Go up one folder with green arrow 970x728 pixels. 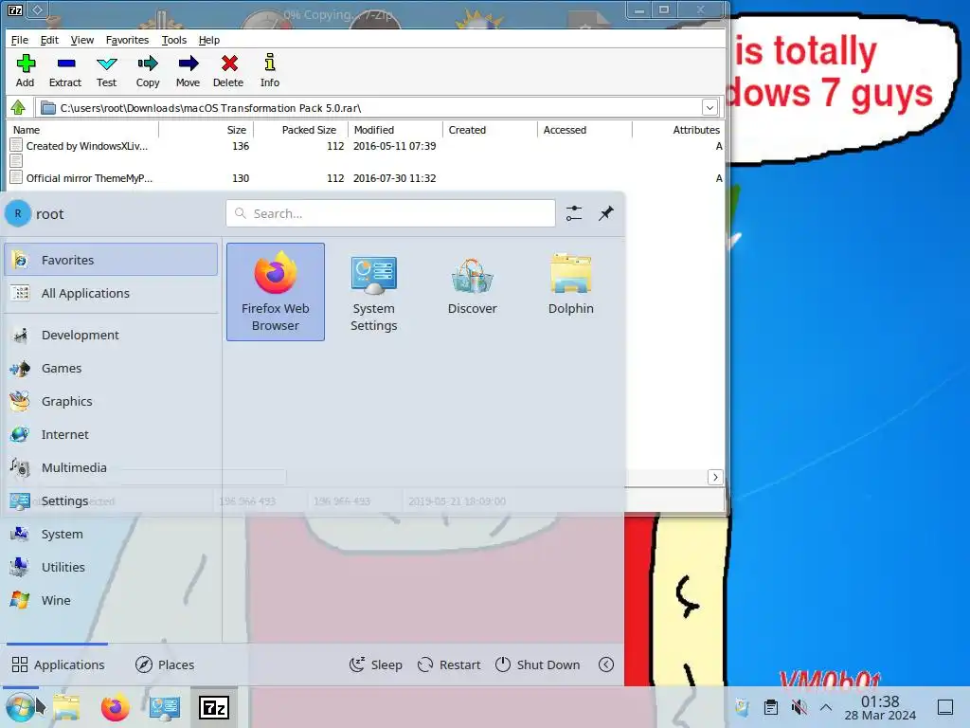[x=18, y=108]
